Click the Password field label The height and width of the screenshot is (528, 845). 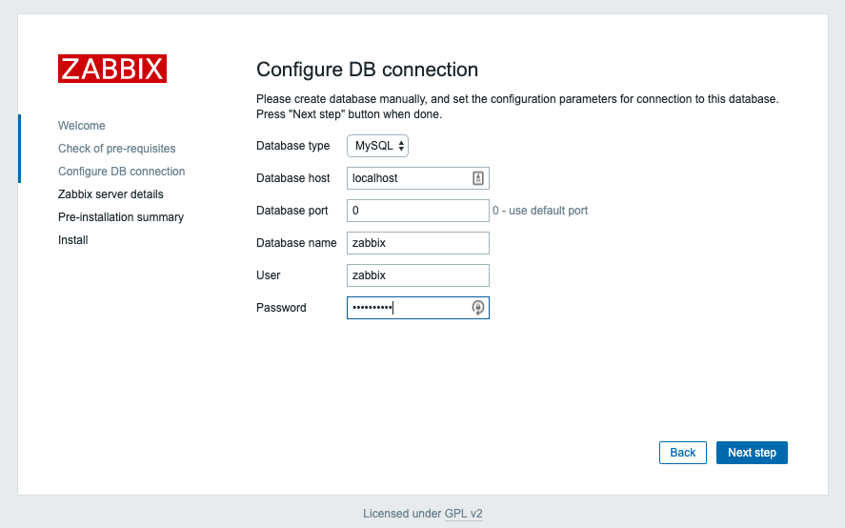coord(281,308)
